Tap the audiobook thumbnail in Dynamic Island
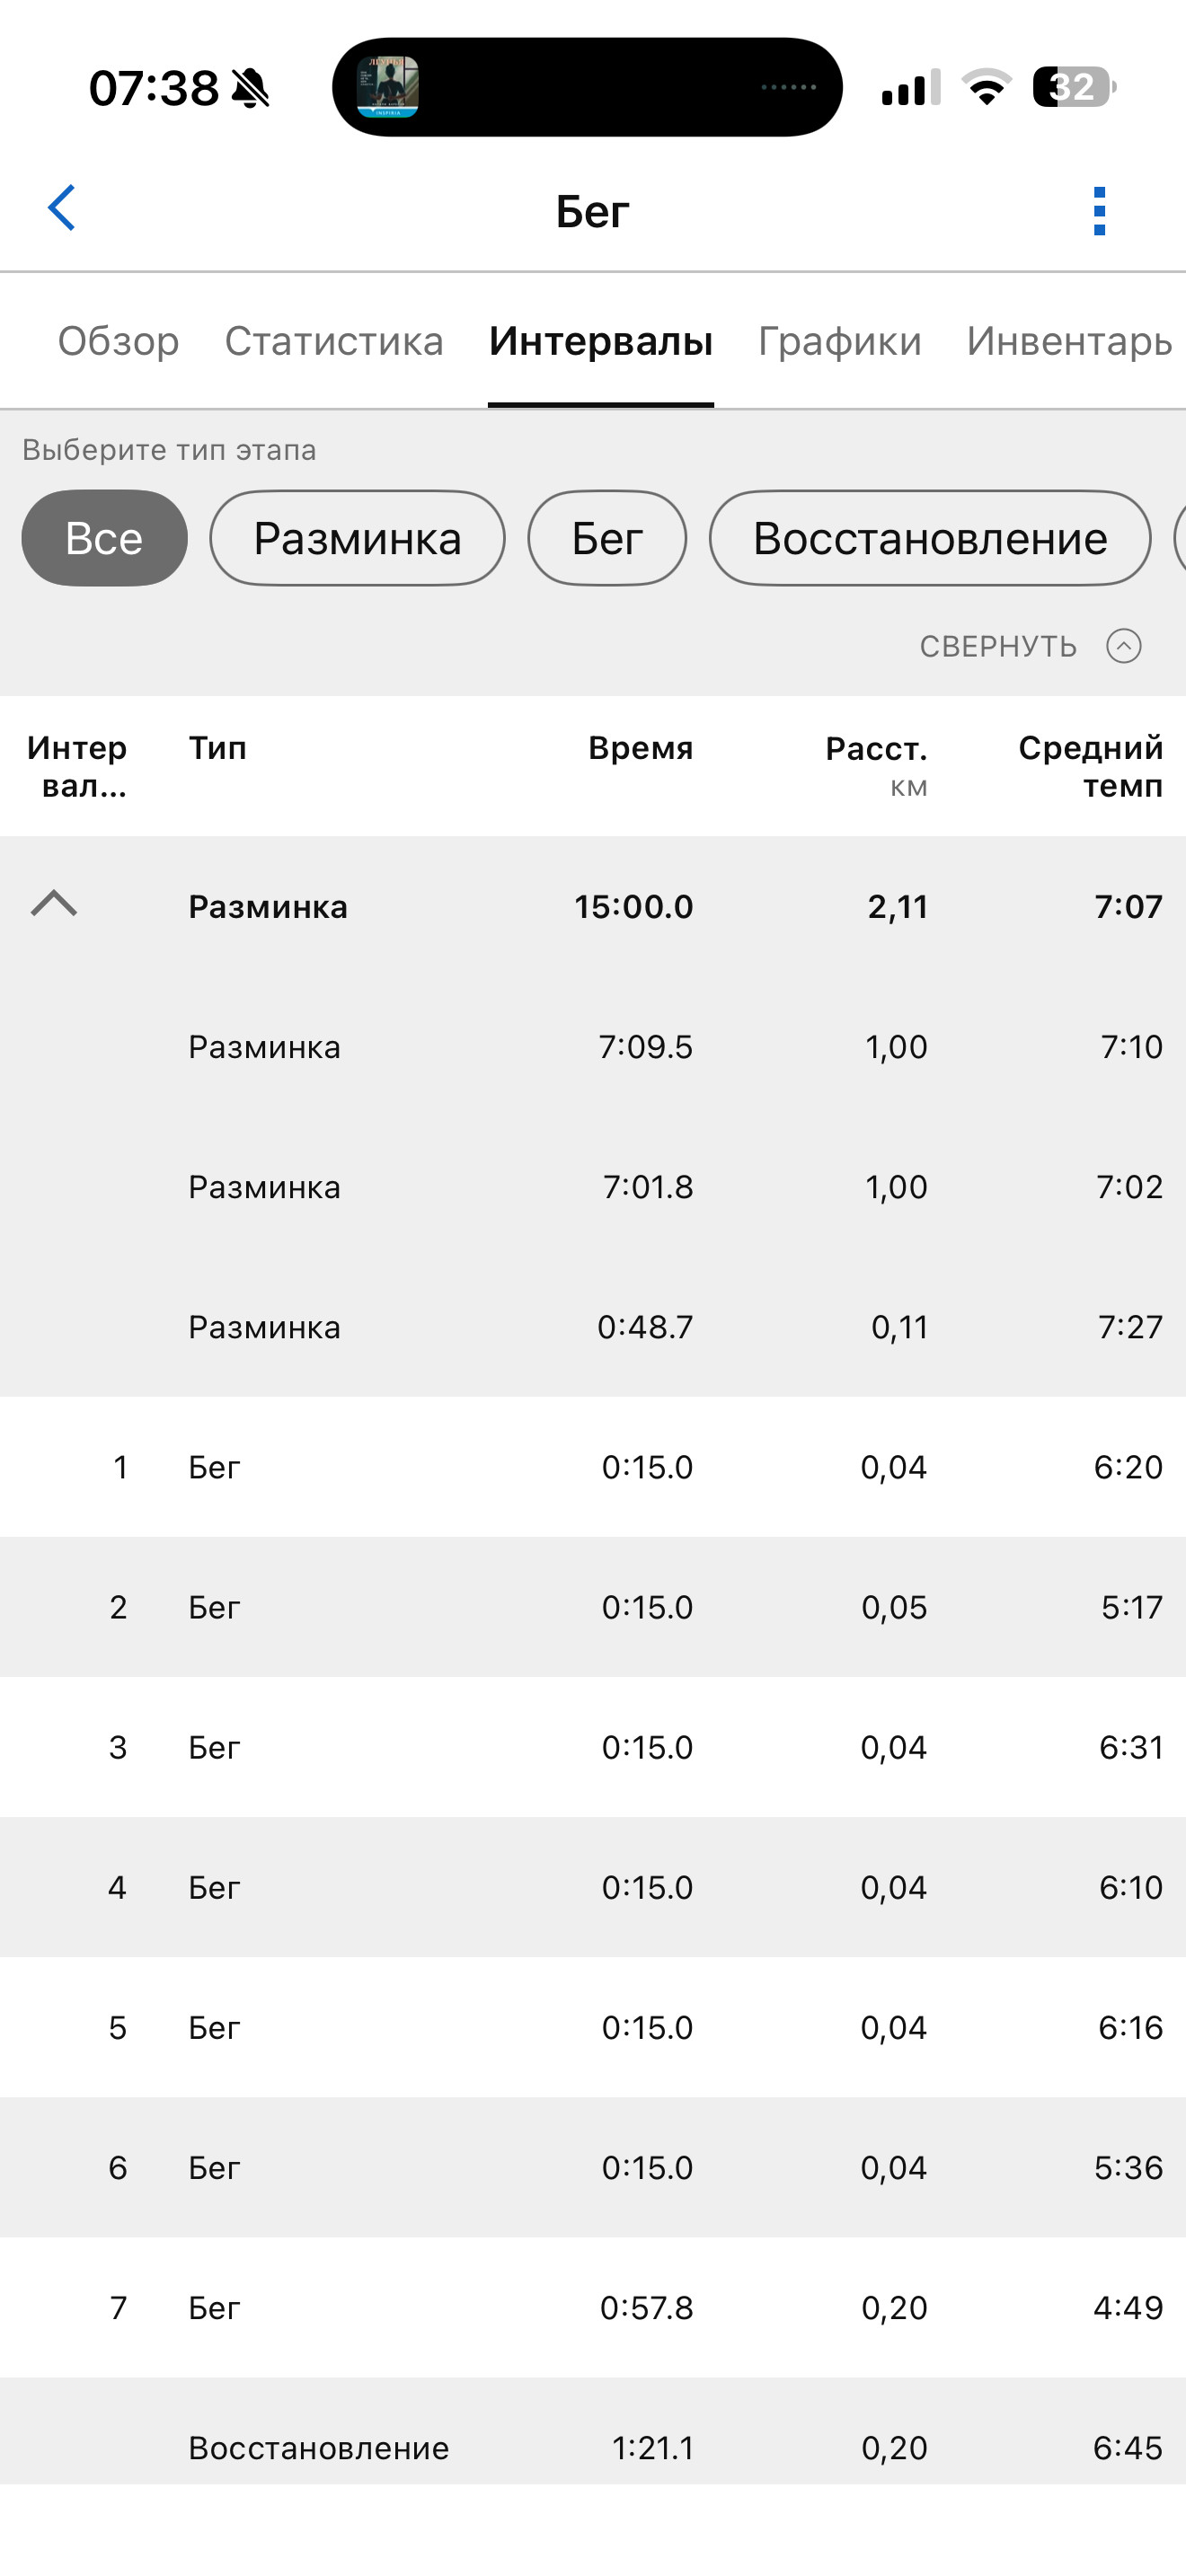This screenshot has width=1186, height=2576. coord(388,87)
